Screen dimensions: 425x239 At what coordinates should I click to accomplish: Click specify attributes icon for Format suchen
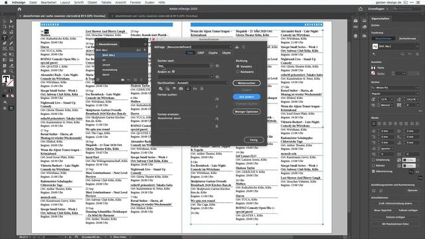coord(217,99)
